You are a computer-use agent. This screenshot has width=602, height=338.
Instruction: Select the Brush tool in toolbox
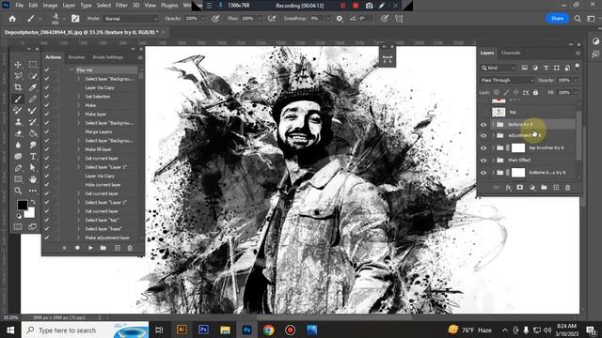click(18, 100)
